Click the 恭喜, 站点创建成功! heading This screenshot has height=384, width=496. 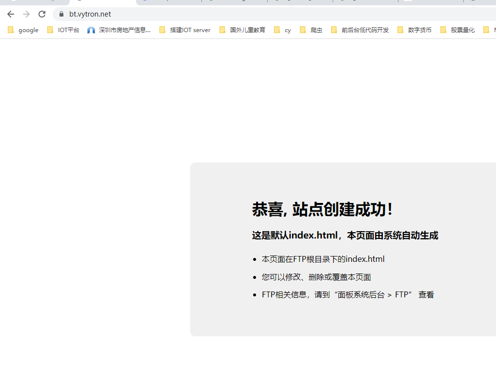point(322,210)
